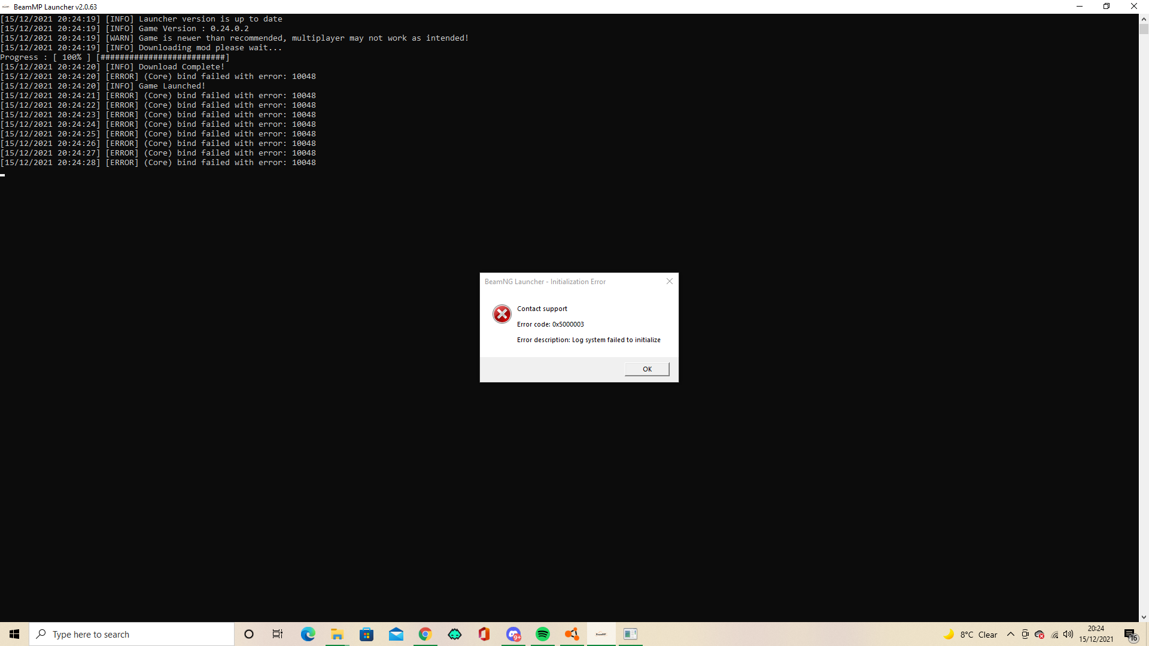This screenshot has height=646, width=1149.
Task: Open the Wi-Fi network tray icon
Action: tap(1054, 635)
